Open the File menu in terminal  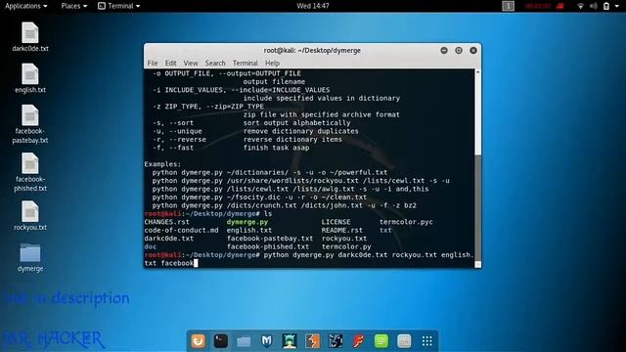point(153,63)
